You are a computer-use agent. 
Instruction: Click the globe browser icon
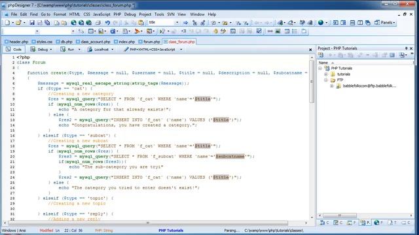coord(321,23)
